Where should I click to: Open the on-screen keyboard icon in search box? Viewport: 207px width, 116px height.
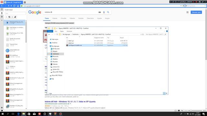click(x=100, y=12)
